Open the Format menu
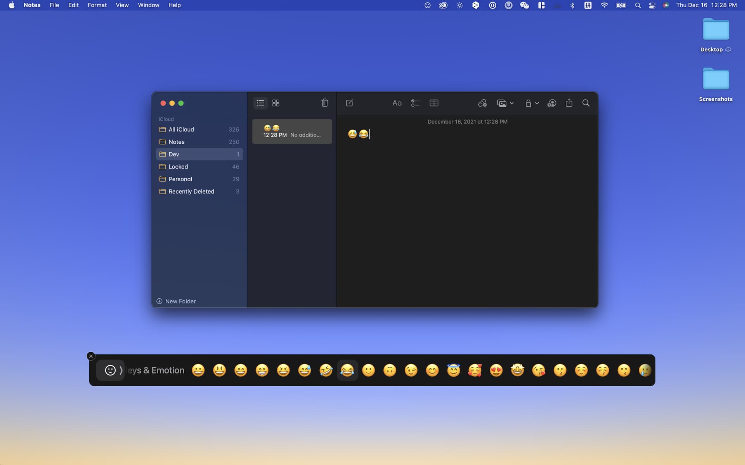Viewport: 745px width, 465px height. click(97, 5)
